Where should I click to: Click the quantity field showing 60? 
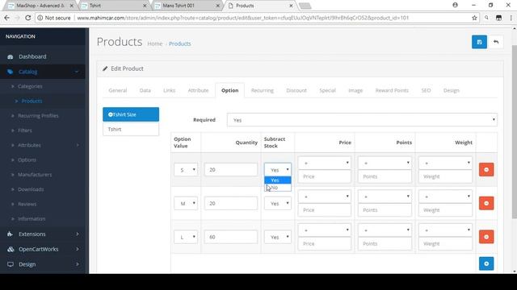point(231,237)
